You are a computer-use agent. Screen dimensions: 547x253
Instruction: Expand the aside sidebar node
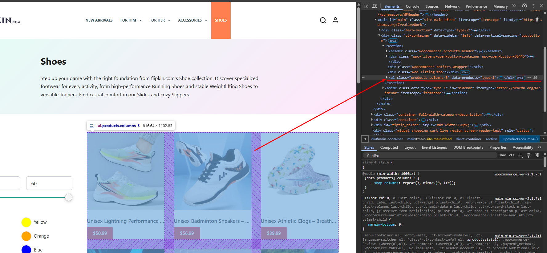click(x=383, y=88)
